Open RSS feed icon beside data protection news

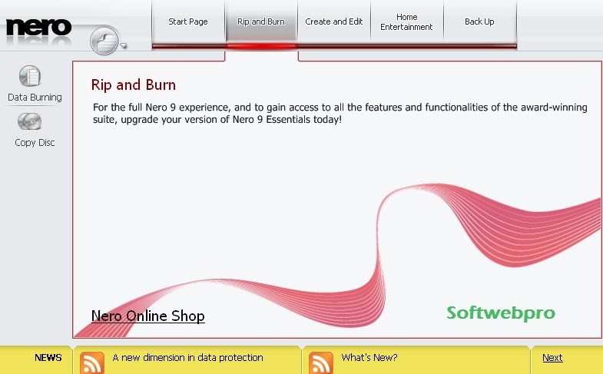pyautogui.click(x=92, y=362)
